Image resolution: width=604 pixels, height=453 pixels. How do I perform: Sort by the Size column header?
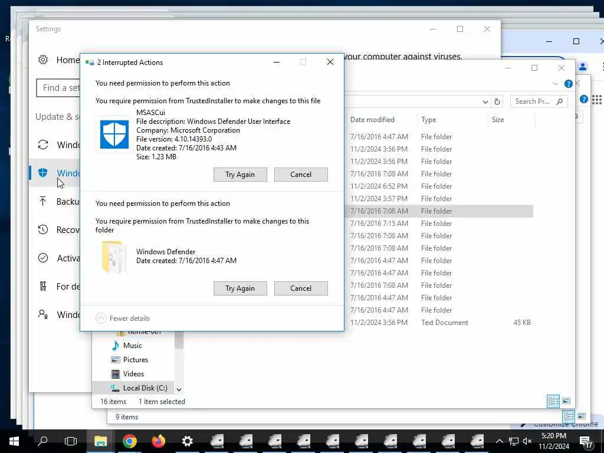tap(498, 120)
